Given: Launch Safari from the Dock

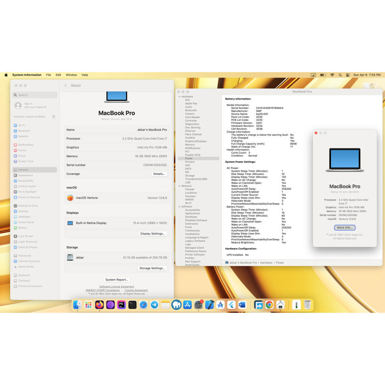Looking at the screenshot, I should [x=144, y=305].
